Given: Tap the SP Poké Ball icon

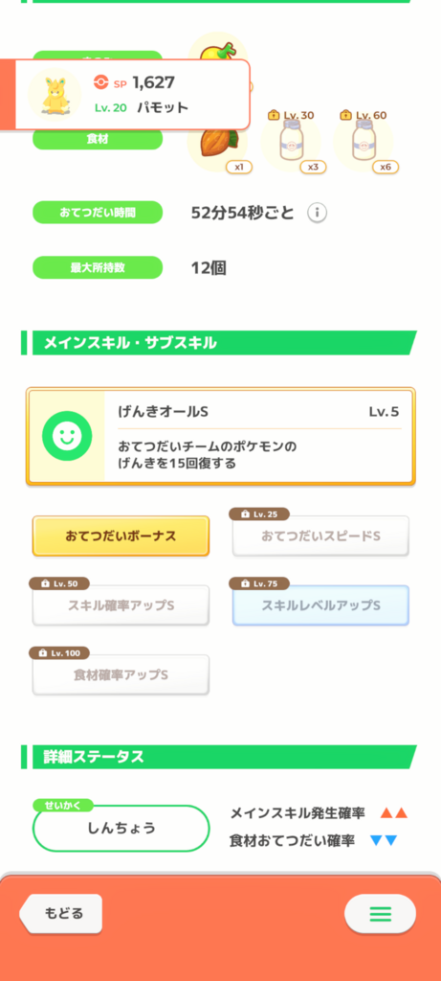Looking at the screenshot, I should click(100, 82).
